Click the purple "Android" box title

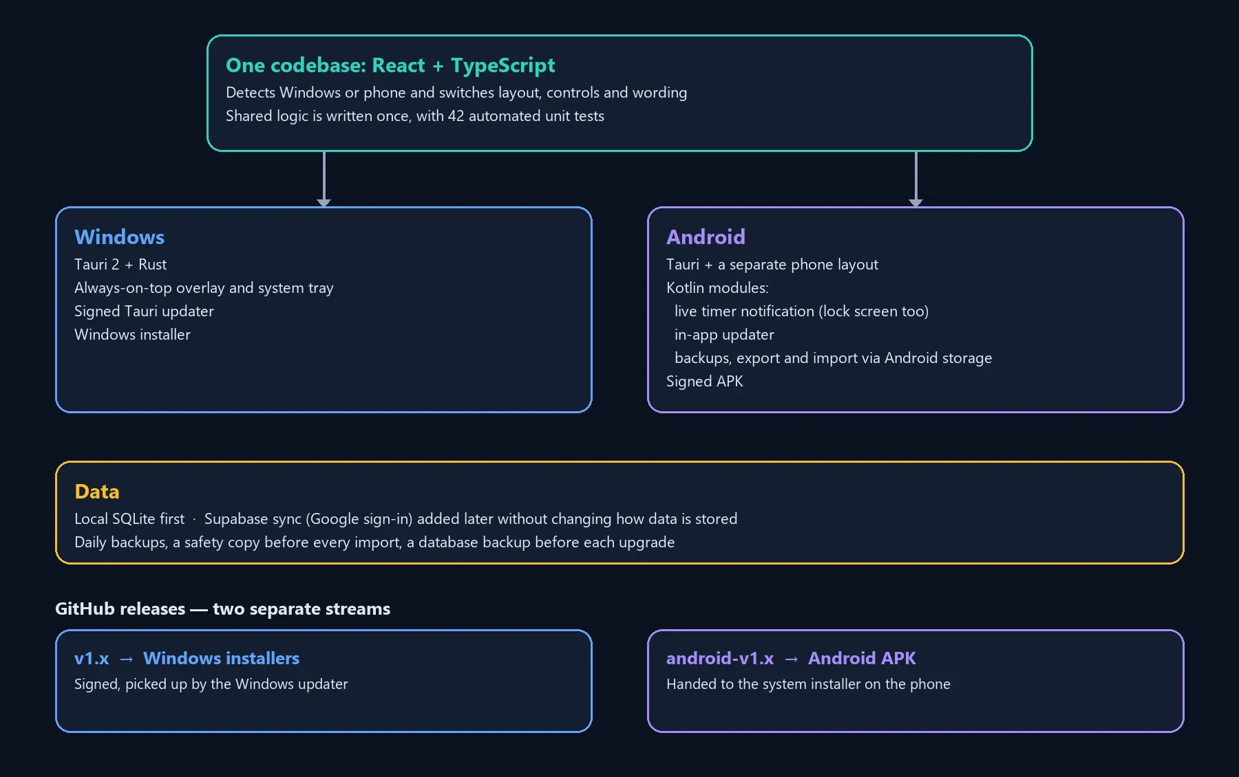(x=706, y=237)
